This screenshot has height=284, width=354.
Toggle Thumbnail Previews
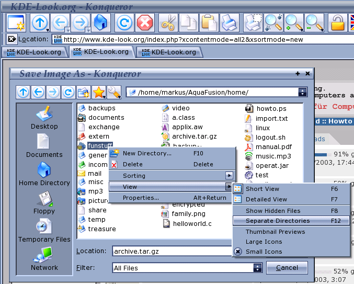pyautogui.click(x=291, y=232)
